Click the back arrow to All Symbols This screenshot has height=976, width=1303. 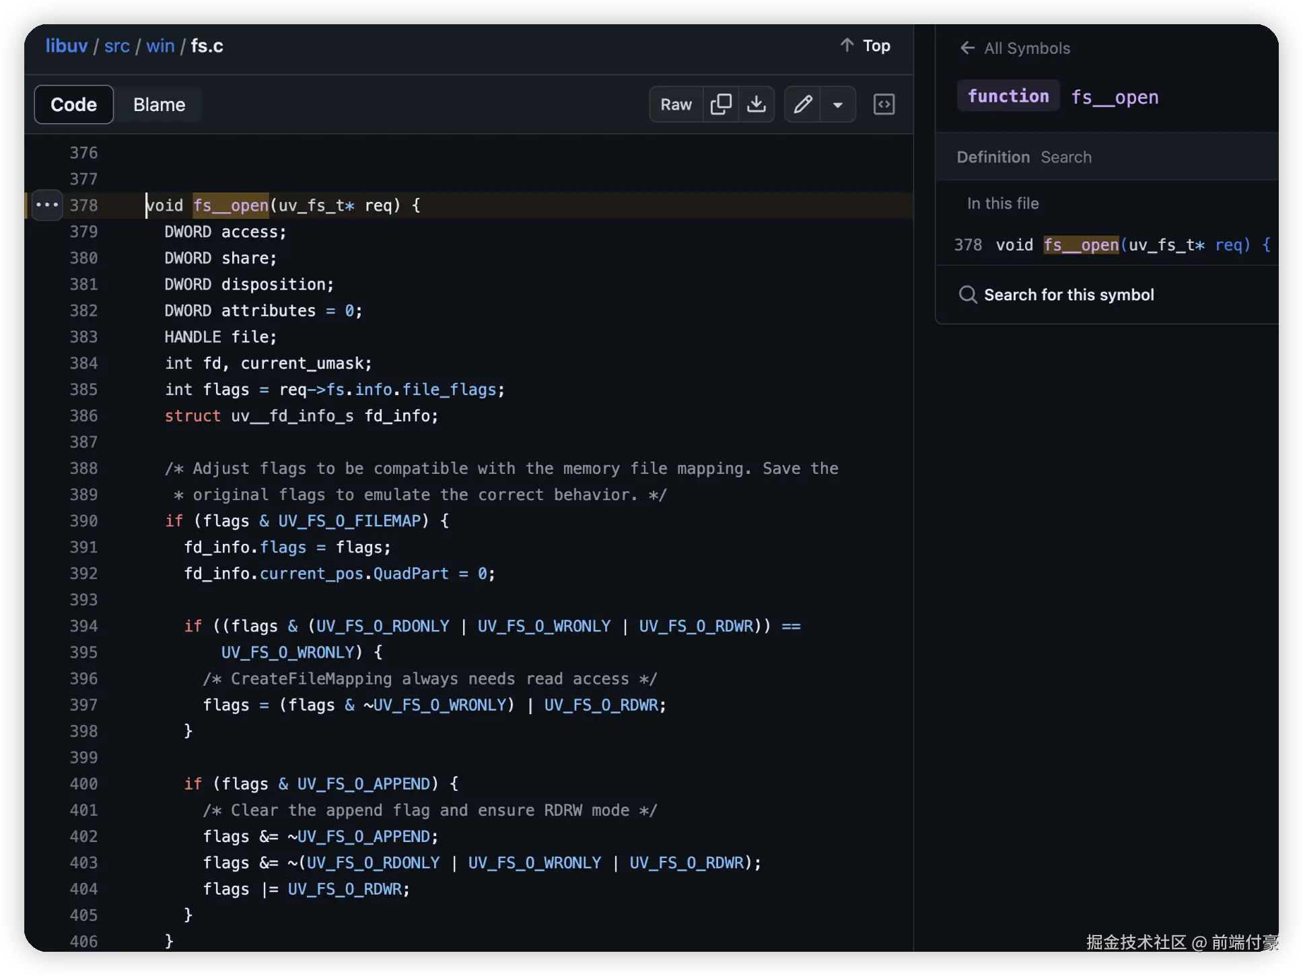pos(967,48)
